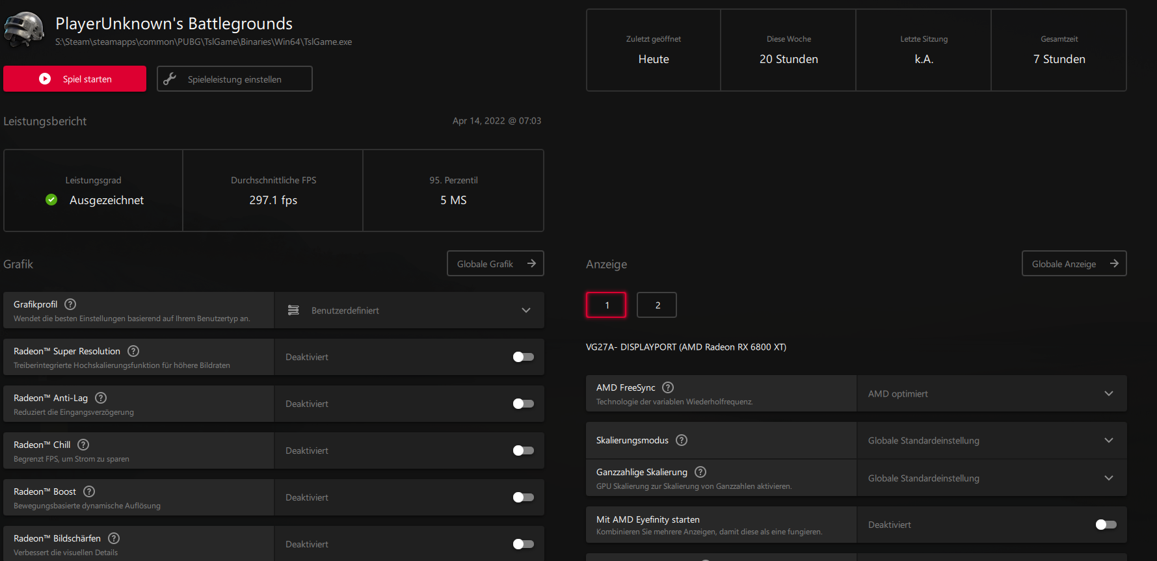Open help icon for Ganzzahlige Skalierung
1157x561 pixels.
coord(700,472)
